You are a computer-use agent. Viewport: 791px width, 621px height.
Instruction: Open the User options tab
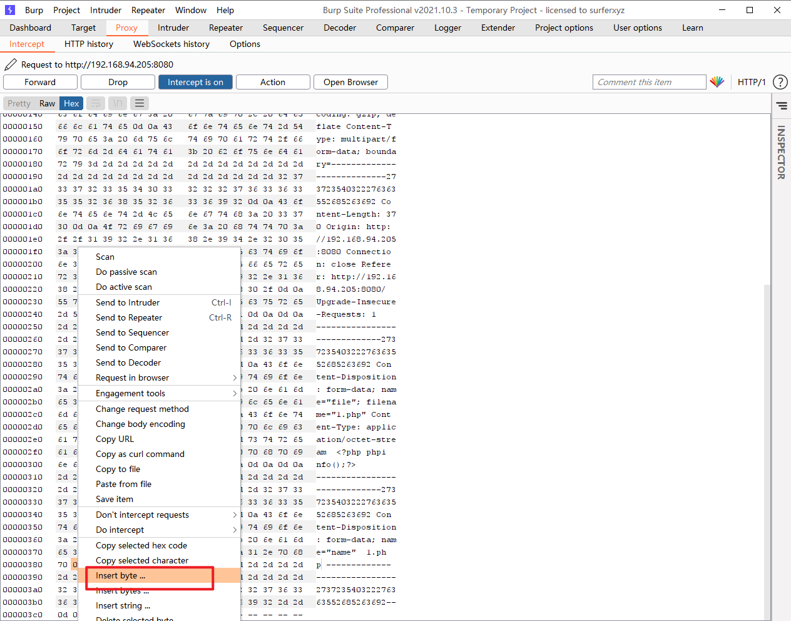click(637, 28)
